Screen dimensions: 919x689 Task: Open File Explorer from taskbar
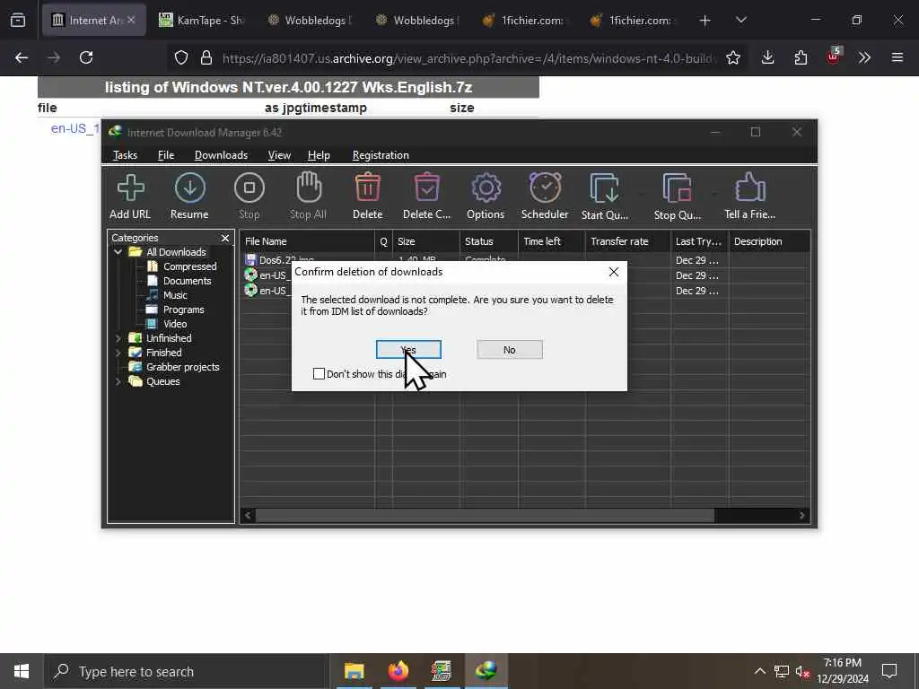354,671
